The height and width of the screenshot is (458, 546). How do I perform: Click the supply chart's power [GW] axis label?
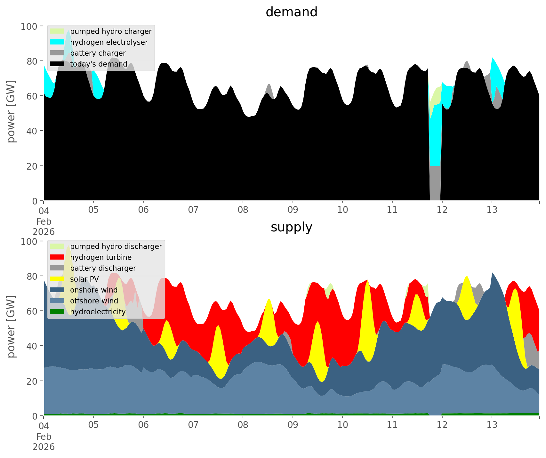(x=11, y=327)
